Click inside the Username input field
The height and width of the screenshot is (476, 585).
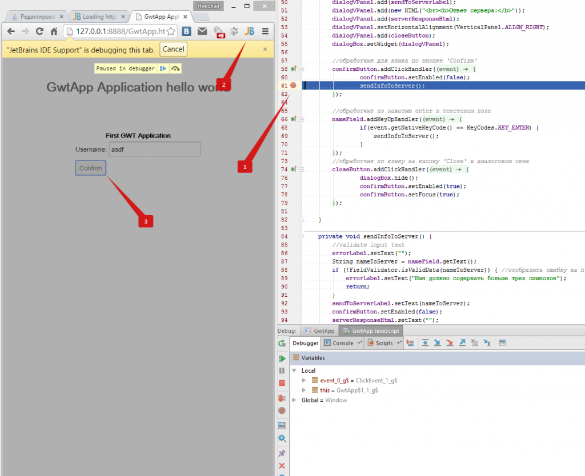[x=154, y=149]
